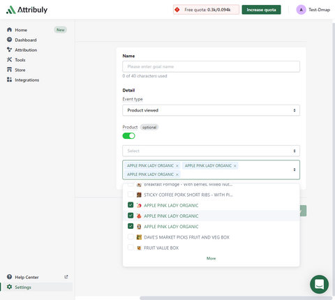This screenshot has width=335, height=300.
Task: Open Home from the sidebar
Action: [21, 30]
